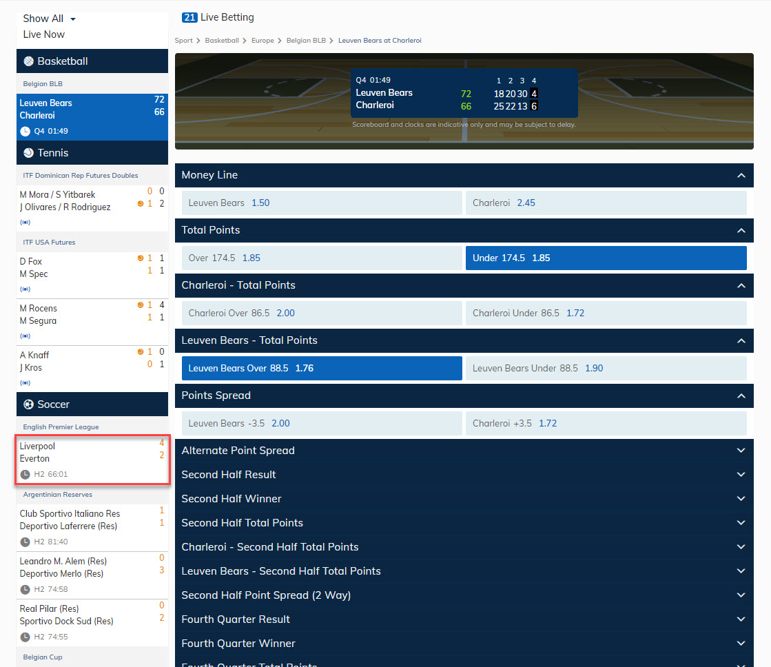Screen dimensions: 771x667
Task: Click the live-stream icon under the Knaff match
Action: [x=25, y=382]
